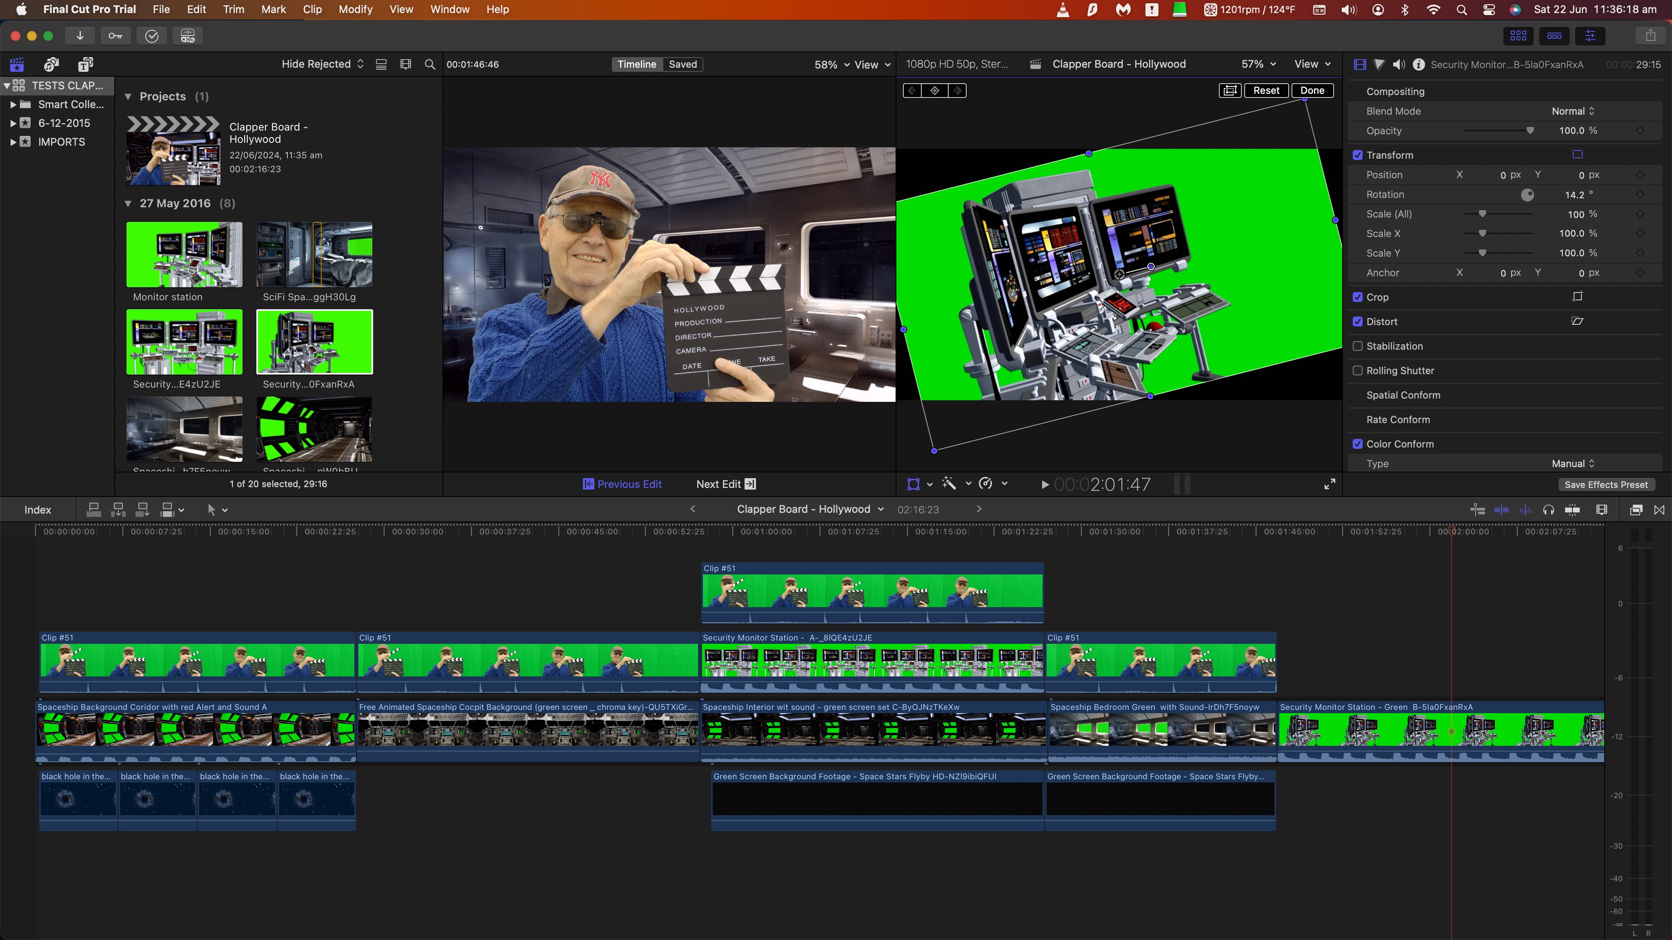Open the Titles and Generators sidebar
The height and width of the screenshot is (940, 1672).
86,64
